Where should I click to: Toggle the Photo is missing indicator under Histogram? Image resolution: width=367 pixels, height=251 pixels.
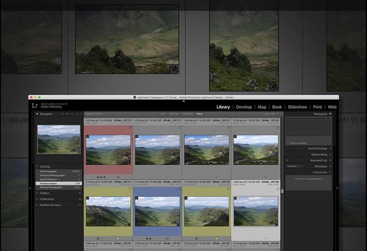[x=288, y=143]
